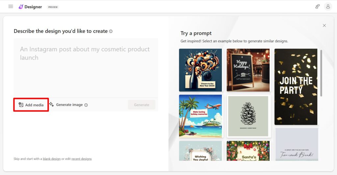Click the prompt gallery vertical scrollbar
This screenshot has height=175, width=337.
(x=321, y=73)
